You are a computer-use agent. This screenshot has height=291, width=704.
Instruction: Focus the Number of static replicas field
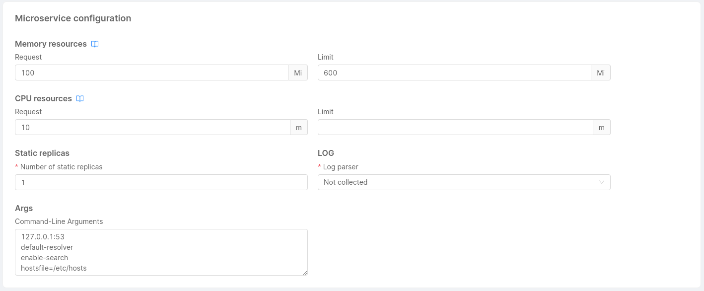161,182
